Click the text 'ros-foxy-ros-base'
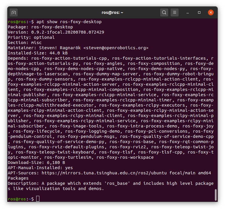225x210 pixels. click(131, 142)
